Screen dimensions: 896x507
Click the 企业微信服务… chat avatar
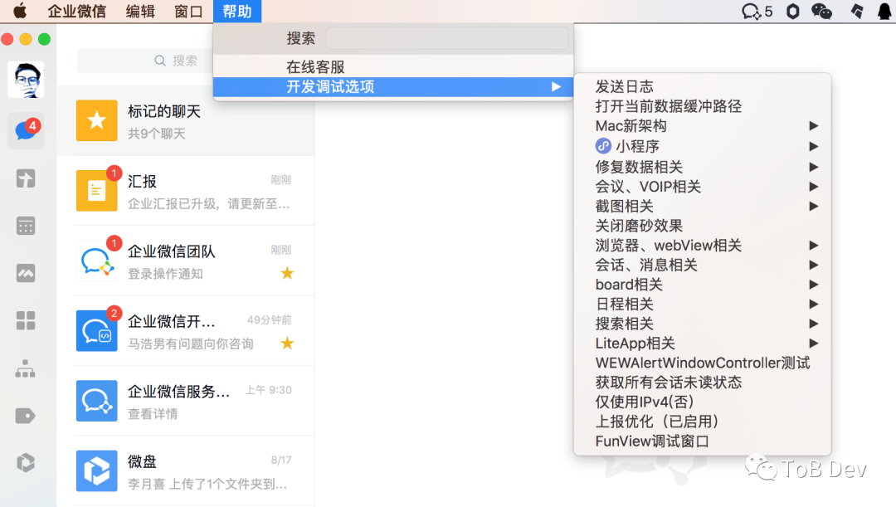[96, 401]
